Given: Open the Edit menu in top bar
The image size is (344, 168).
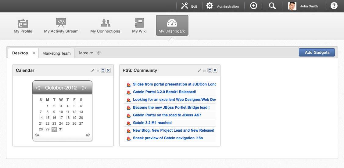Looking at the screenshot, I should click(x=189, y=6).
